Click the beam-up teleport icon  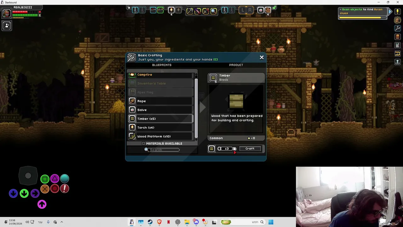click(x=397, y=62)
